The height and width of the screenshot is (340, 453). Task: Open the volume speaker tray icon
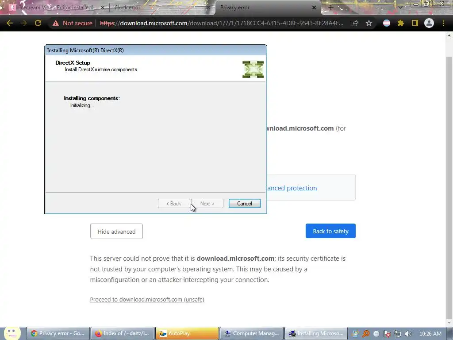[x=408, y=334]
